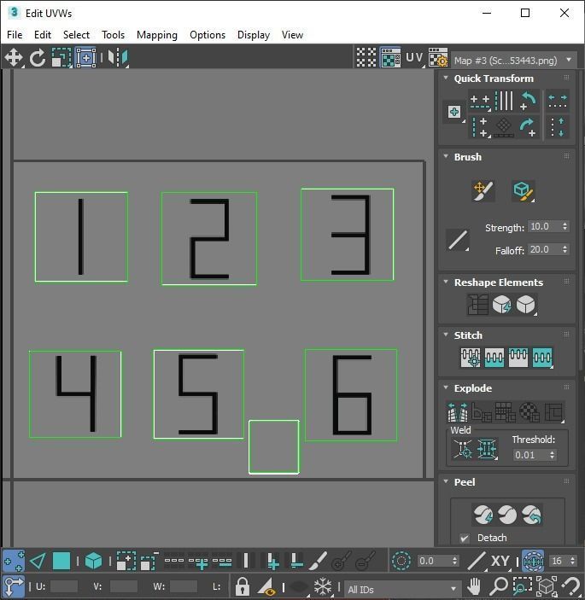Toggle the Lock Selection padlock icon
The height and width of the screenshot is (600, 585).
coord(243,586)
